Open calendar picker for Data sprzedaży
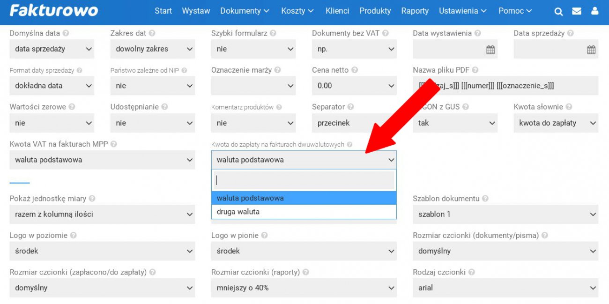The image size is (609, 304). point(591,50)
